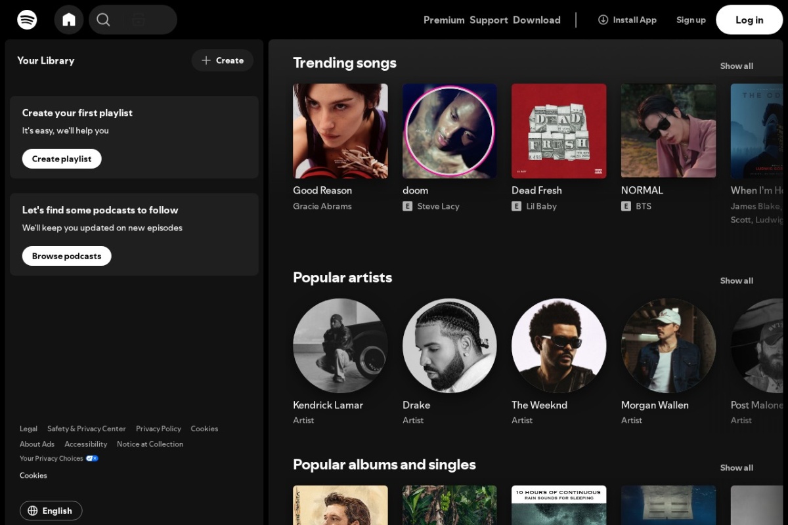788x525 pixels.
Task: Click the Popular artists heading
Action: (342, 278)
